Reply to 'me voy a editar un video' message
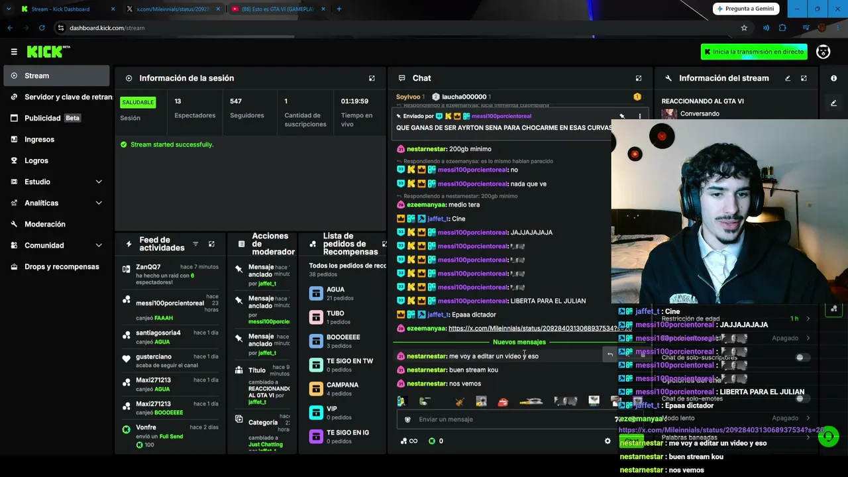Viewport: 848px width, 477px height. pyautogui.click(x=610, y=354)
